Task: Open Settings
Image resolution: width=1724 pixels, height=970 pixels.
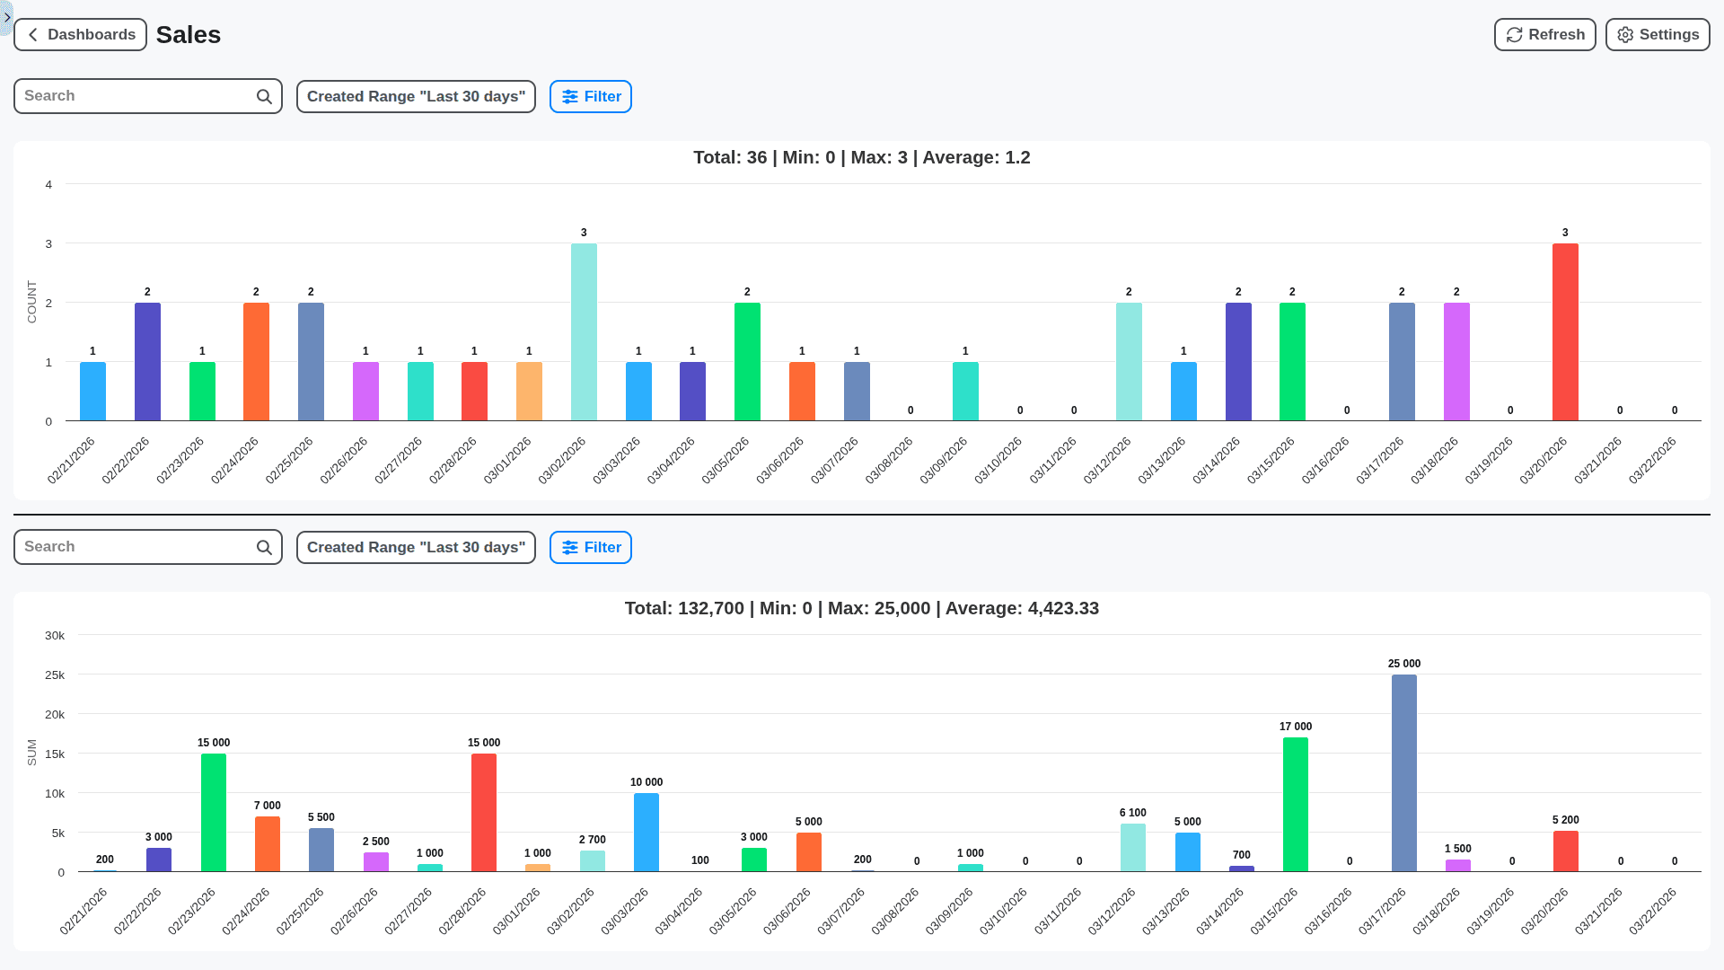Action: coord(1657,34)
